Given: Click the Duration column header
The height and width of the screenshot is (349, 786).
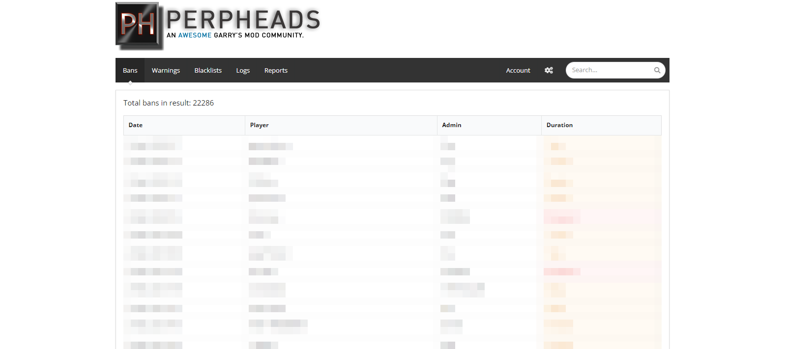Looking at the screenshot, I should [x=559, y=125].
